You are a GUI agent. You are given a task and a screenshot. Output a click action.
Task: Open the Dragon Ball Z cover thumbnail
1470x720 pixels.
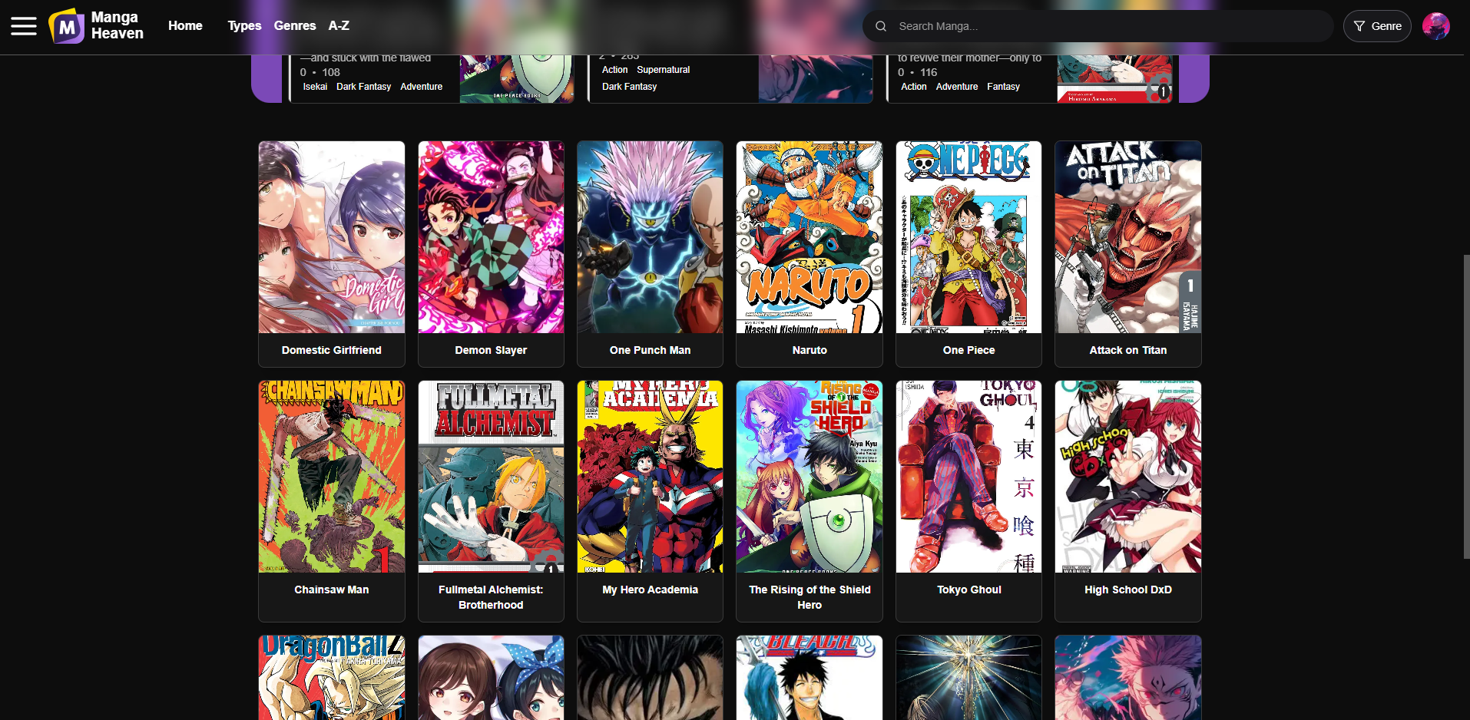point(332,678)
